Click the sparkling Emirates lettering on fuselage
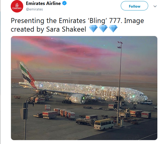This screenshot has width=167, height=144. [x=111, y=93]
